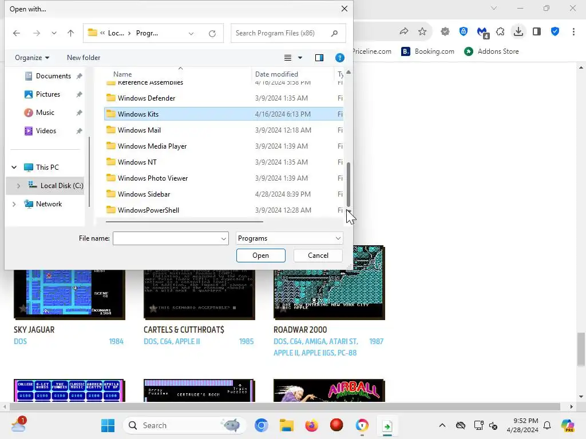Expand the Local Disk (C:) node

point(18,186)
